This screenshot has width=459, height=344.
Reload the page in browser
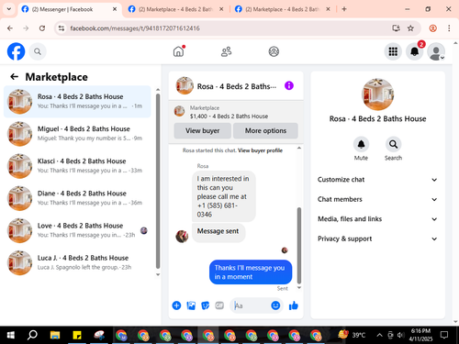coord(42,28)
